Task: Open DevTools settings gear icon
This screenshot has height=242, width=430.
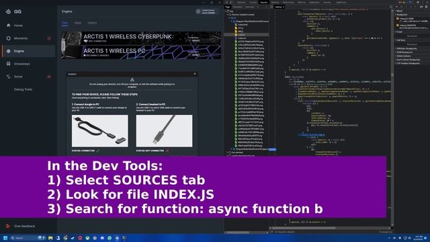Action: click(x=418, y=3)
